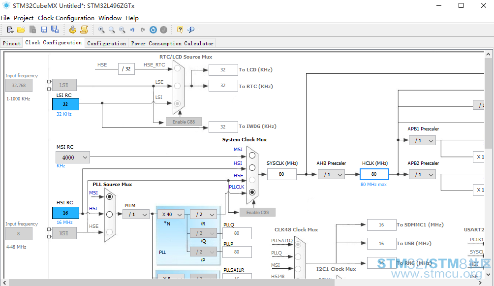Image resolution: width=494 pixels, height=286 pixels.
Task: Click the greyed HSE oscillator block
Action: 64,233
